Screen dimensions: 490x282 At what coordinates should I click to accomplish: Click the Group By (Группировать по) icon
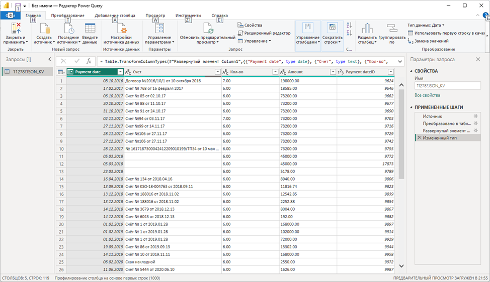coord(392,28)
